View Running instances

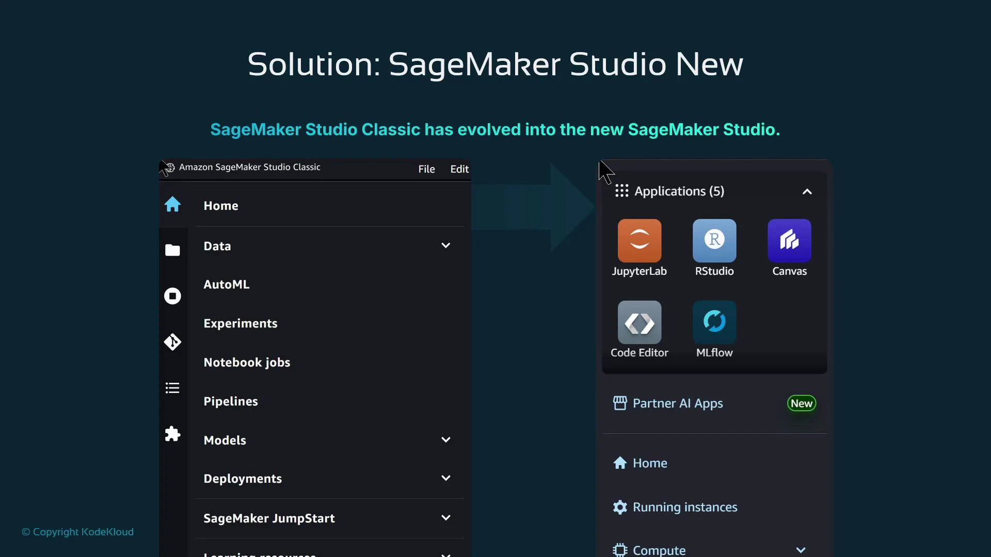pos(685,507)
